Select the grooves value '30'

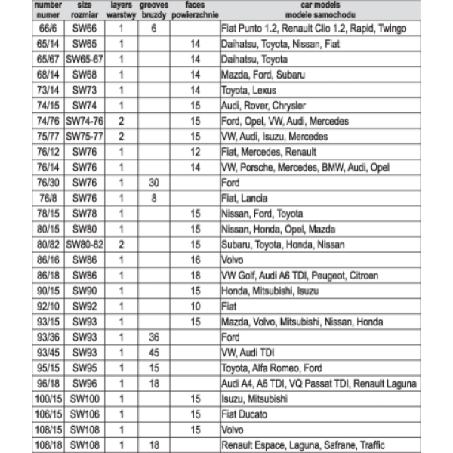(x=154, y=183)
